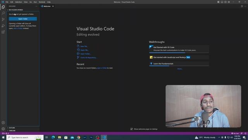
Task: Open Get Started with VS Code walkthrough
Action: (x=179, y=49)
